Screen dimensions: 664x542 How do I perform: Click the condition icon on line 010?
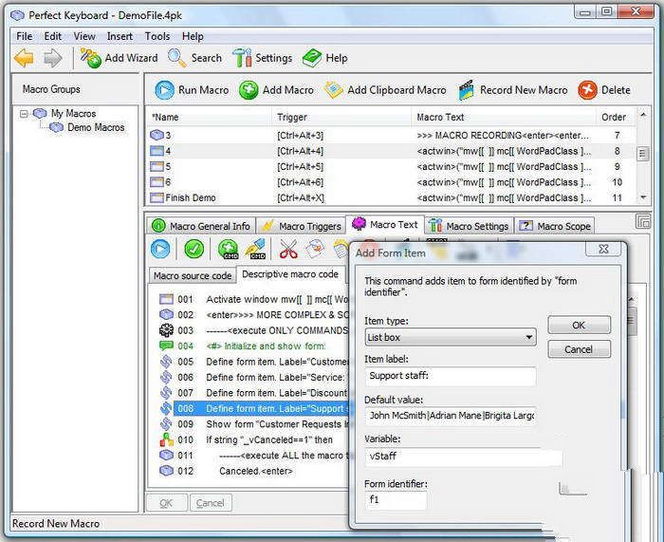[166, 439]
